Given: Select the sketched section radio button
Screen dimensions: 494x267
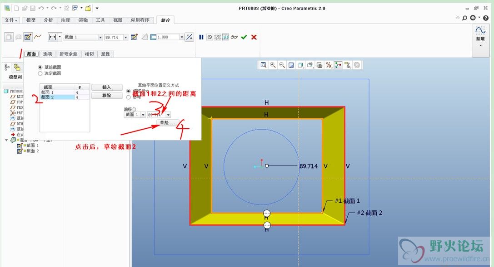Looking at the screenshot, I should click(x=40, y=67).
